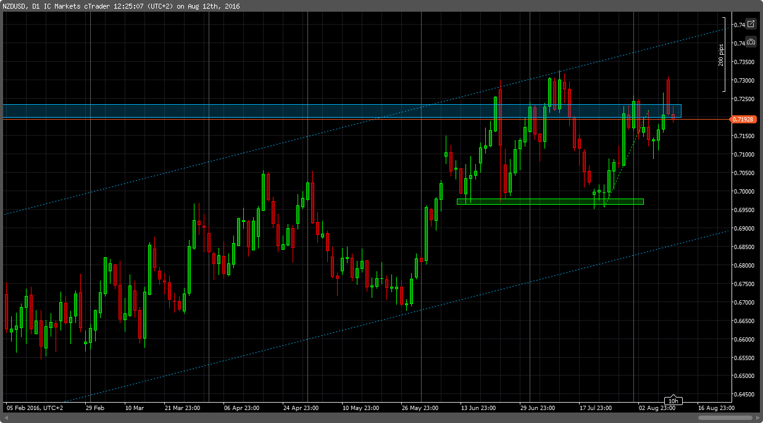Click the 21 Mar 23:00 date label
763x423 pixels.
183,408
